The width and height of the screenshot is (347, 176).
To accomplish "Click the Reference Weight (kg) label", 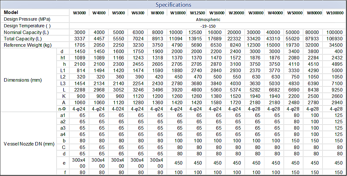I will point(28,45).
